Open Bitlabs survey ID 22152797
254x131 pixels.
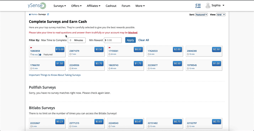click(192, 123)
